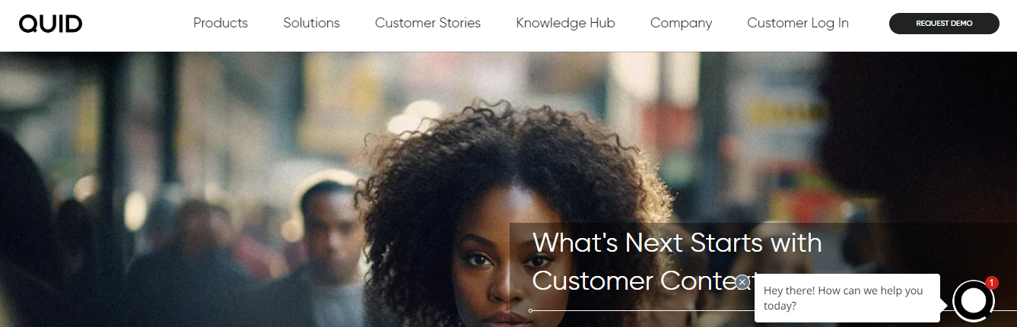1017x327 pixels.
Task: Click the 'What's Next Starts with' headline
Action: tap(677, 243)
